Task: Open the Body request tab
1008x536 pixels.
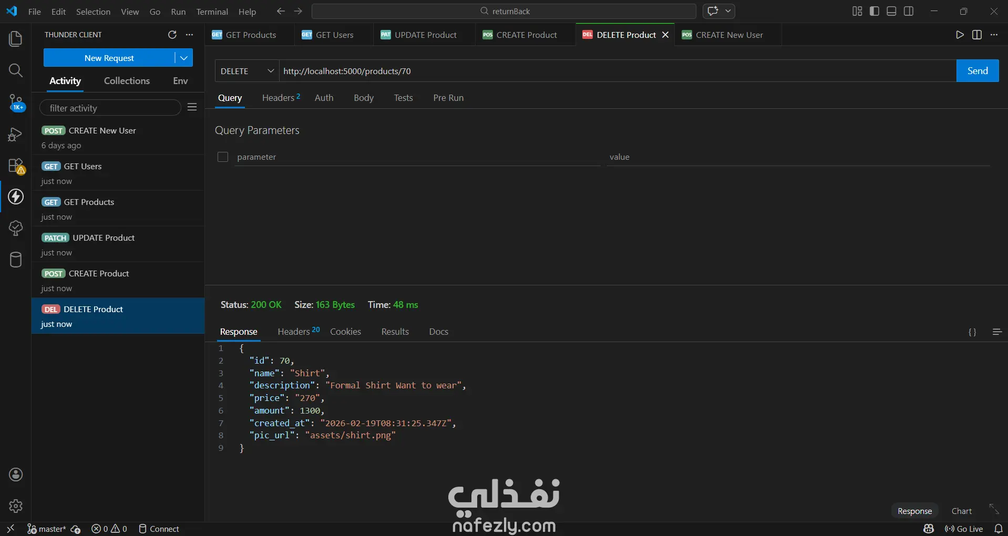Action: click(x=364, y=98)
